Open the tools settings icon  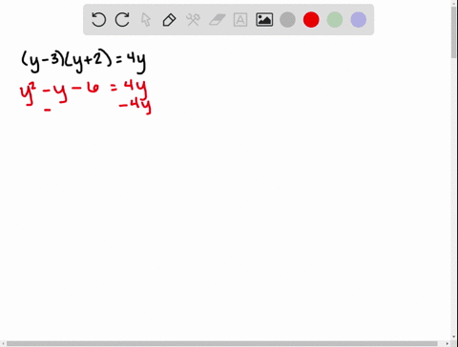(193, 20)
